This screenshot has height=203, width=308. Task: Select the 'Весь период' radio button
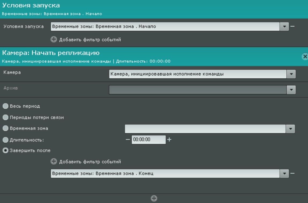click(x=5, y=106)
